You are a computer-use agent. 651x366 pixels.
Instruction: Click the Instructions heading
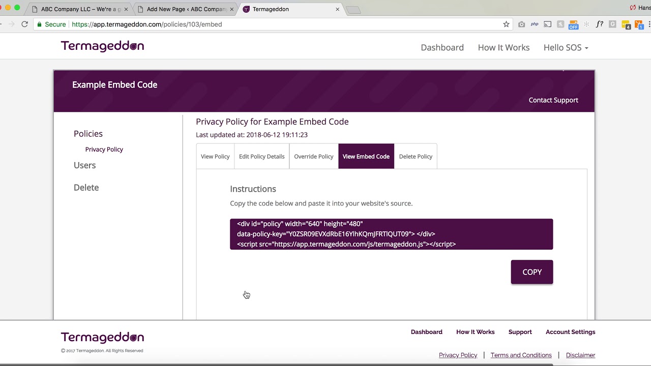253,189
